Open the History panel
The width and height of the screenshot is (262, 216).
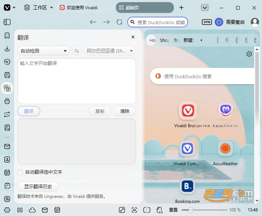7,62
